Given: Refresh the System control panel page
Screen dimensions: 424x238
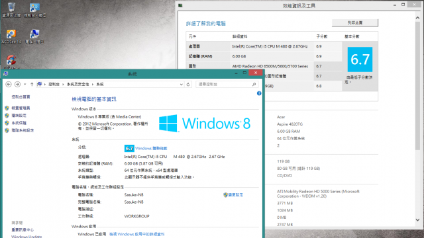Looking at the screenshot, I should [x=188, y=85].
